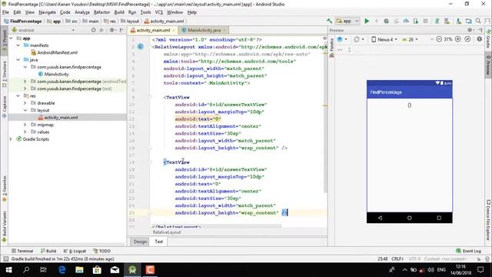Image resolution: width=492 pixels, height=277 pixels.
Task: Open the app run configuration dropdown
Action: [347, 21]
